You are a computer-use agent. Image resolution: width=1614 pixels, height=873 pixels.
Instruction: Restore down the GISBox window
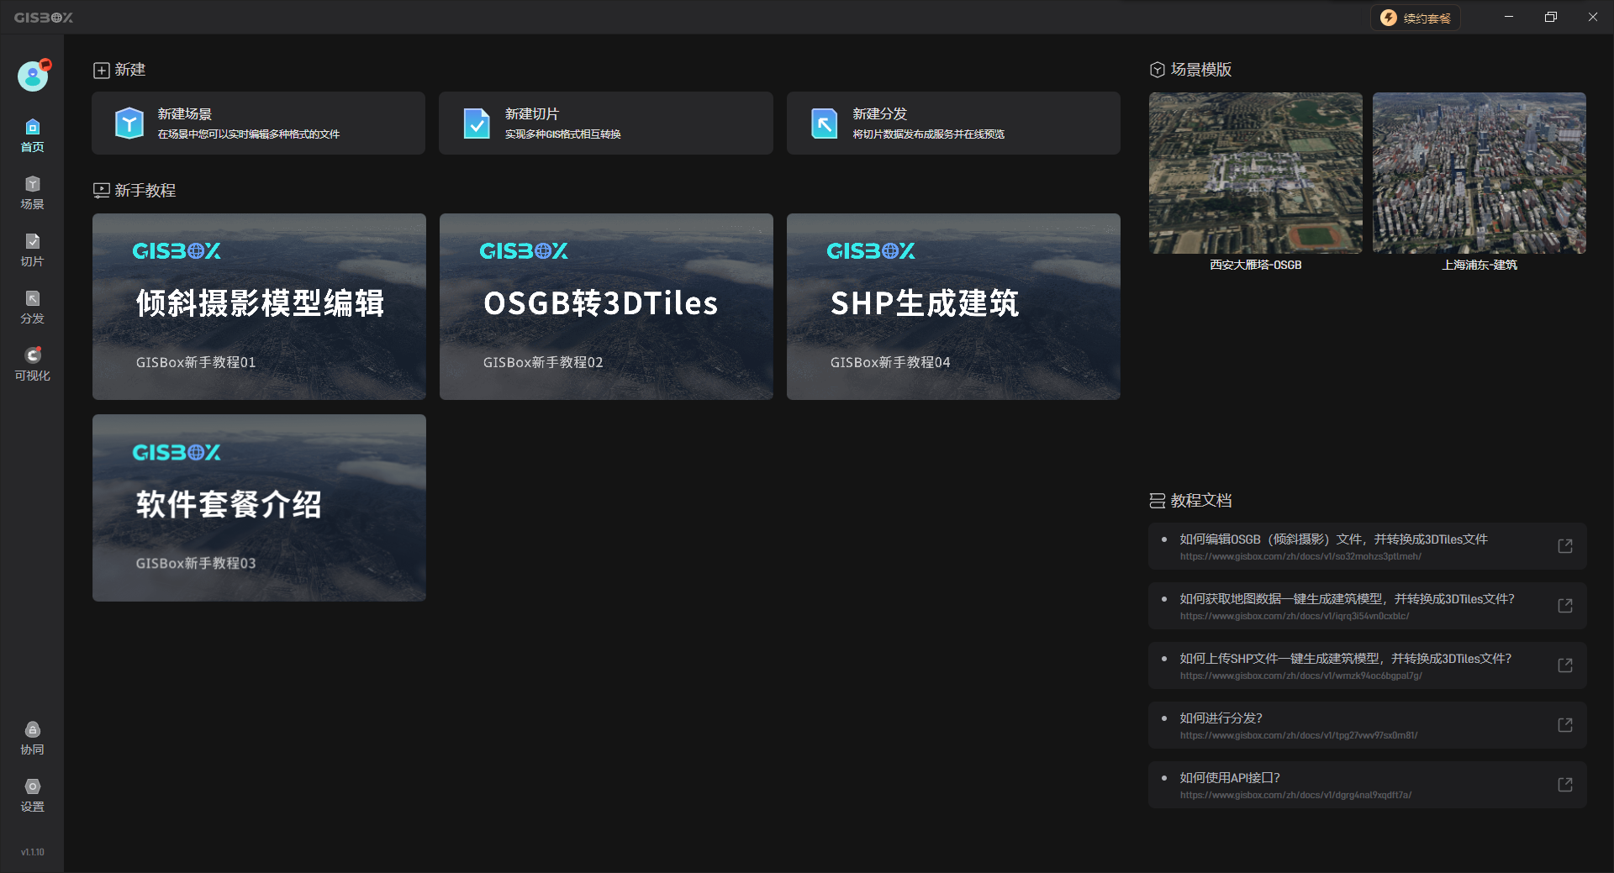click(1551, 17)
